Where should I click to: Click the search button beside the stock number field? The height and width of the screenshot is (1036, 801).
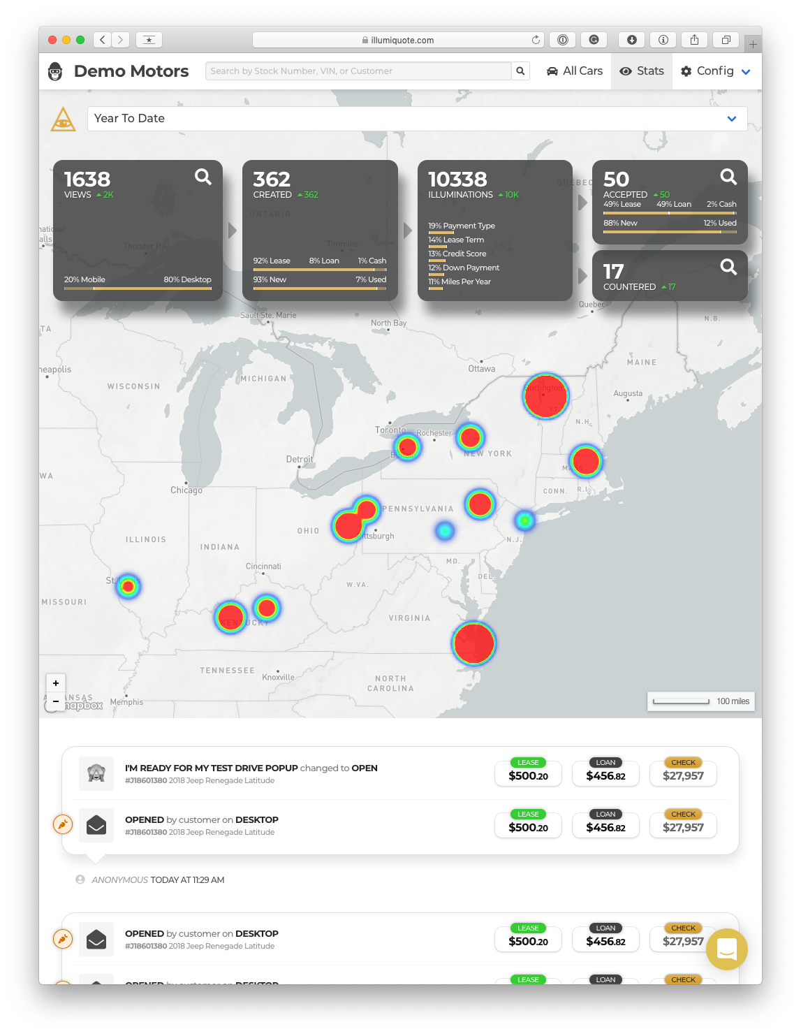(x=520, y=71)
